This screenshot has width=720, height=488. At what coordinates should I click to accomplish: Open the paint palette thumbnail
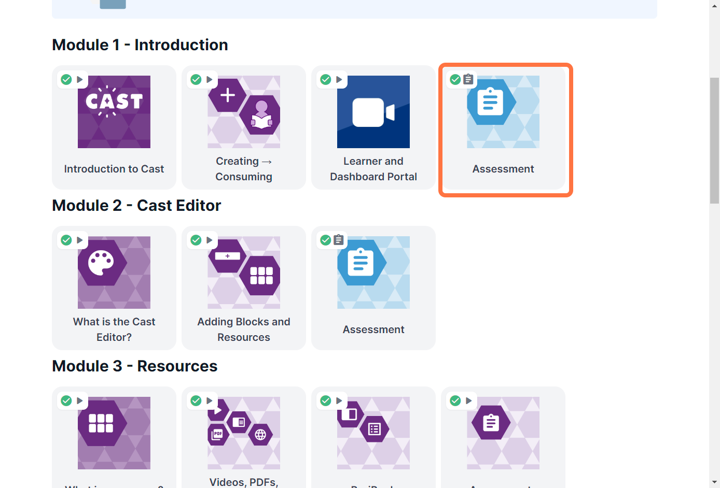tap(114, 272)
